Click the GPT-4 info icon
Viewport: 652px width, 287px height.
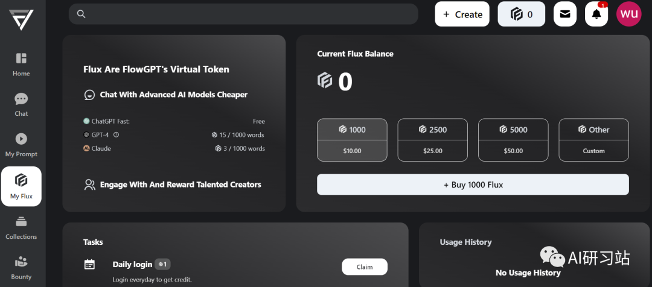tap(116, 134)
